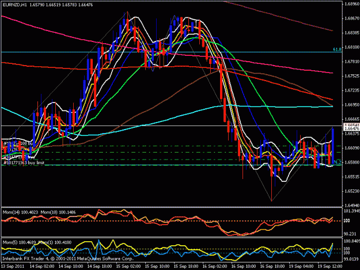360x270 pixels.
Task: Click the current price tag 1.66476
Action: (352, 129)
